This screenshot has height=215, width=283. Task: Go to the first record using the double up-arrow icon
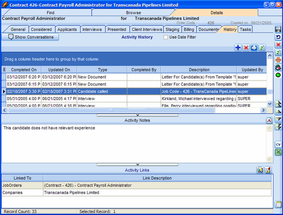click(278, 104)
